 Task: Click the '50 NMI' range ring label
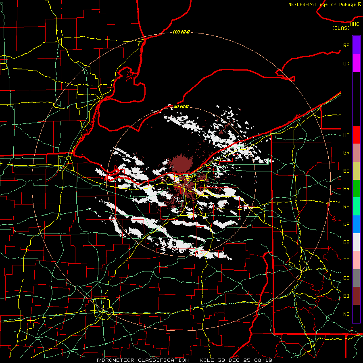[181, 106]
